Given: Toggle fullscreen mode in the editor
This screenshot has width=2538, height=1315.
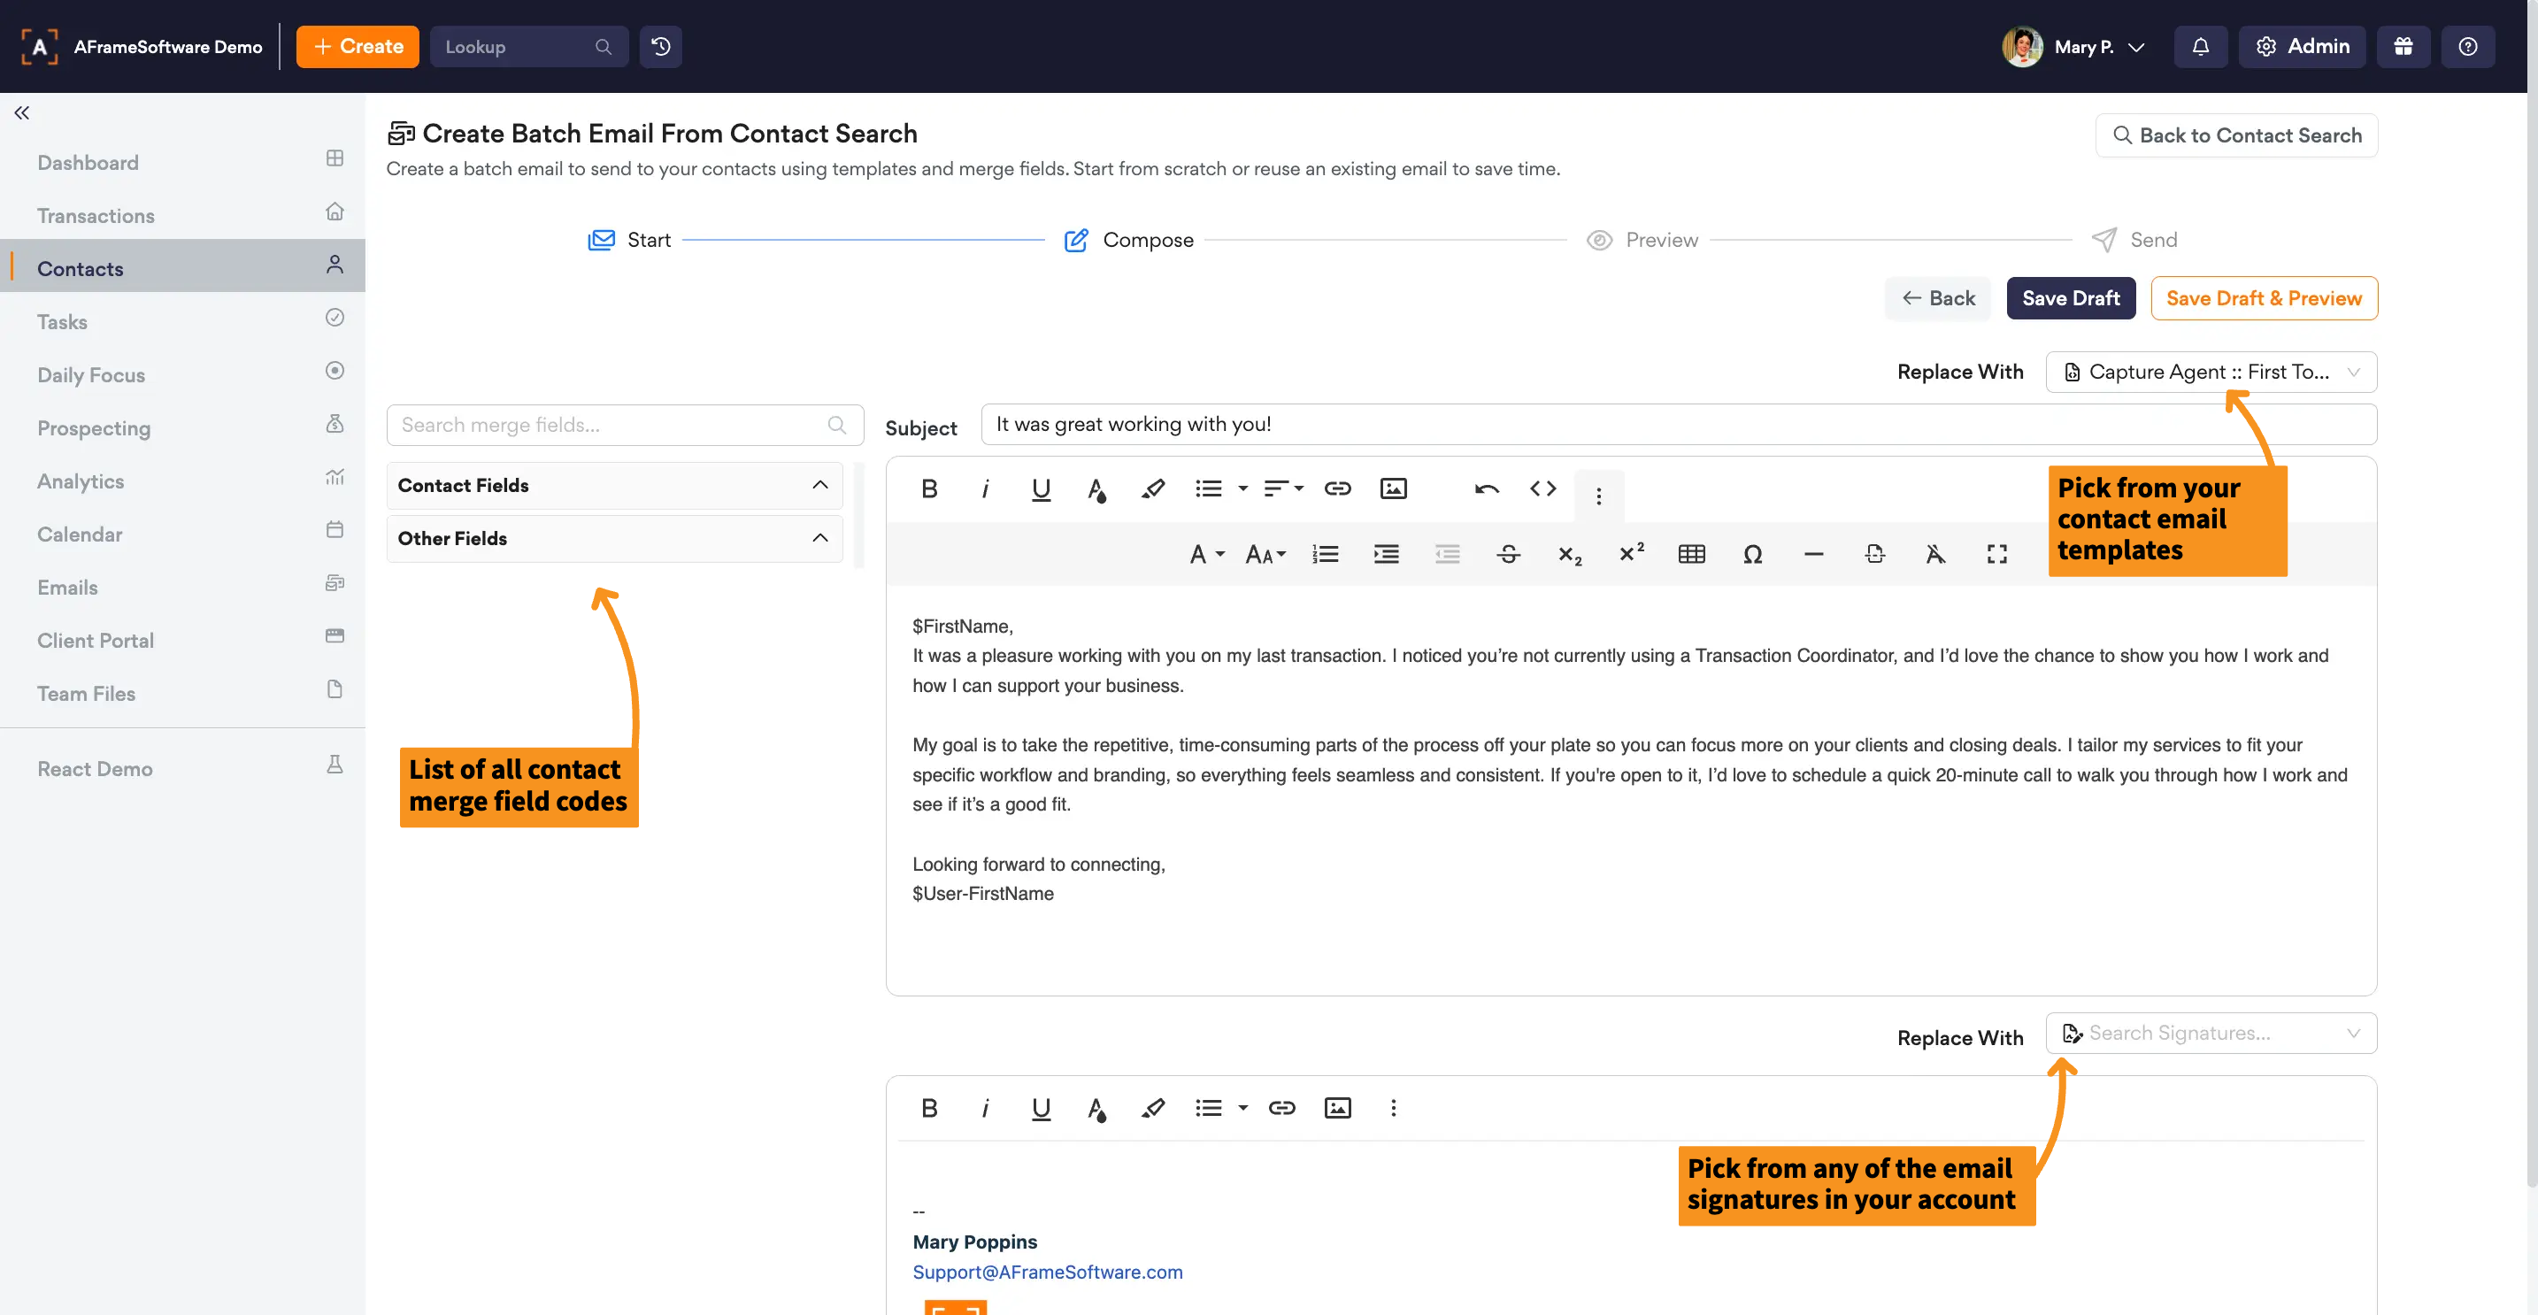Looking at the screenshot, I should [x=1996, y=555].
